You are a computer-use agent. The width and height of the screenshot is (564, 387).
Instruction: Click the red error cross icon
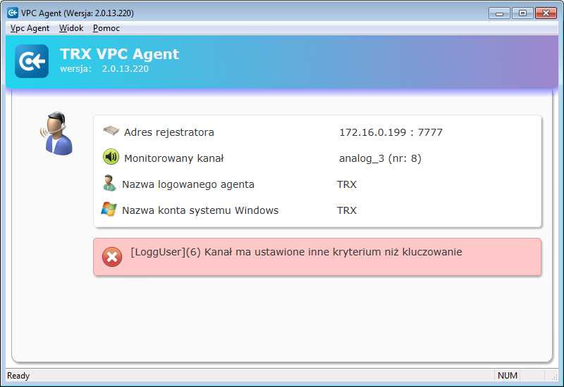pyautogui.click(x=112, y=257)
